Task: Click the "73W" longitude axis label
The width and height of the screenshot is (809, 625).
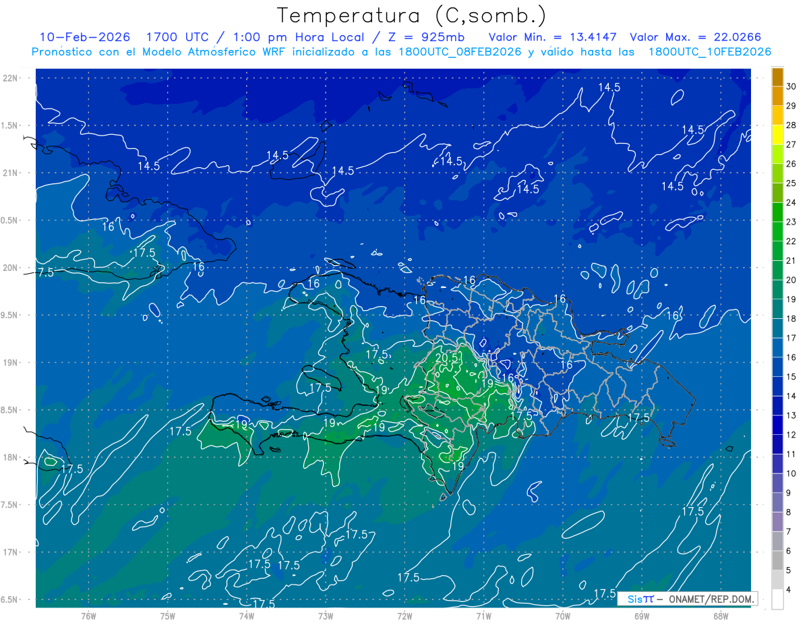Action: [326, 616]
